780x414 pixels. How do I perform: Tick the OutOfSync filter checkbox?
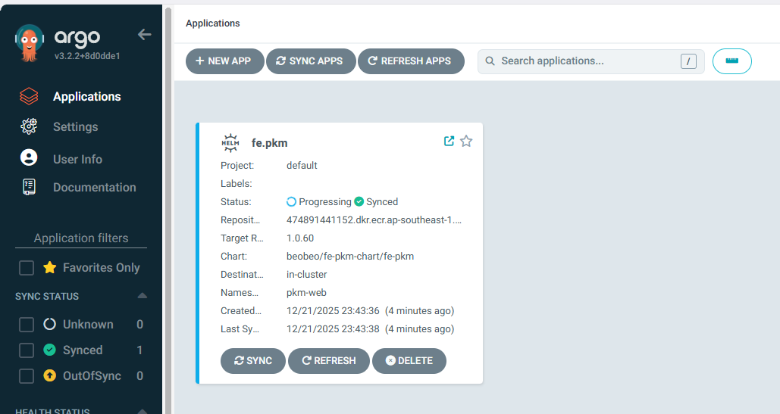point(27,376)
